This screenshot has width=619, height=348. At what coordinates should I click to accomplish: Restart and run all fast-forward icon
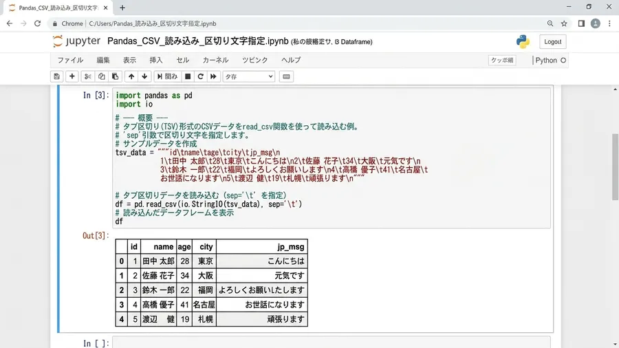click(x=213, y=76)
